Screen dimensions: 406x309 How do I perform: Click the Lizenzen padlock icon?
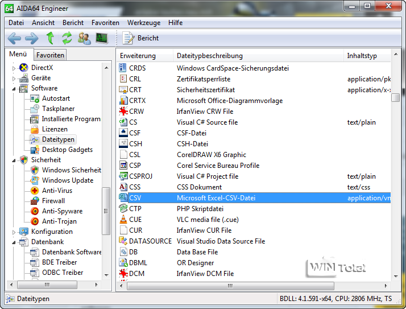35,129
